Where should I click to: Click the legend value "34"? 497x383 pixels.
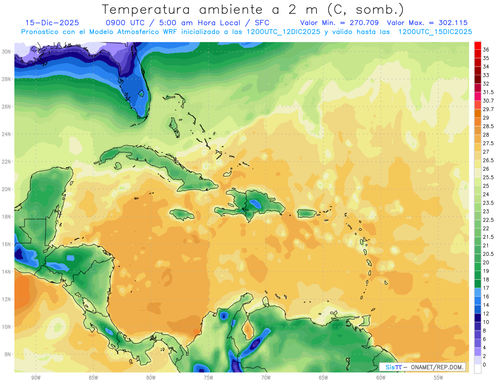486,67
